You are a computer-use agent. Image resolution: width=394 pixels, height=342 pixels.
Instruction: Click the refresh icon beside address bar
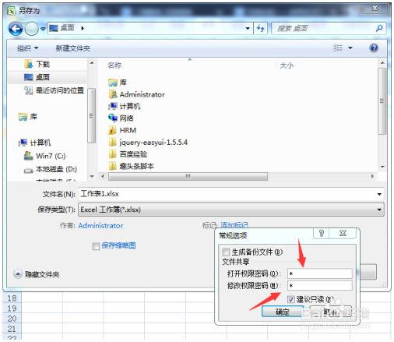[x=261, y=28]
